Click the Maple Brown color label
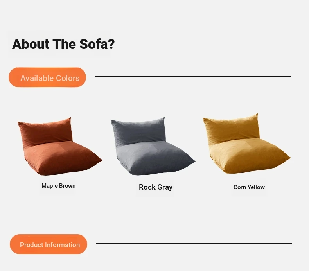 coord(58,186)
